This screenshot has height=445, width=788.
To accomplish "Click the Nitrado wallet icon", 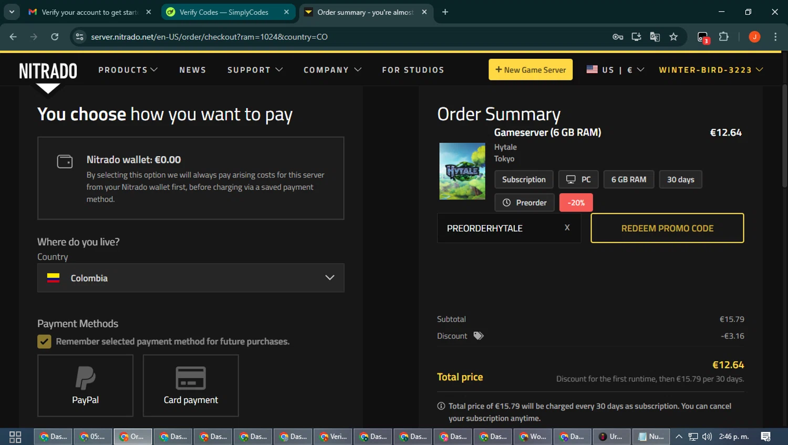I will (x=65, y=161).
